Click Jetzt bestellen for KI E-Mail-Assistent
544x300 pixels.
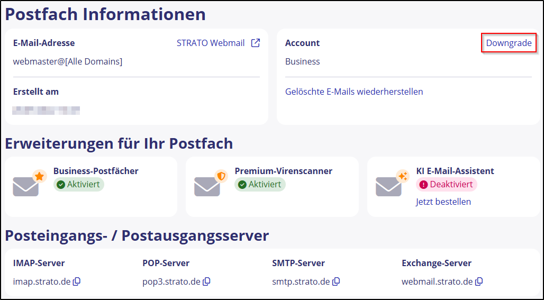[443, 202]
